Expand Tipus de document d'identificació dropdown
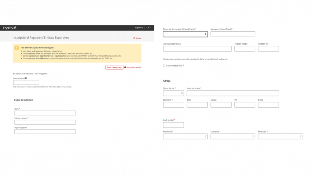Viewport: 313px width, 176px height. point(185,34)
